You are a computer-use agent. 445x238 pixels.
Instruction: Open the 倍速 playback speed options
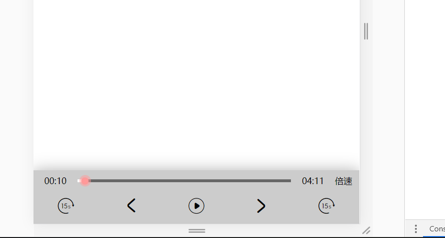344,181
